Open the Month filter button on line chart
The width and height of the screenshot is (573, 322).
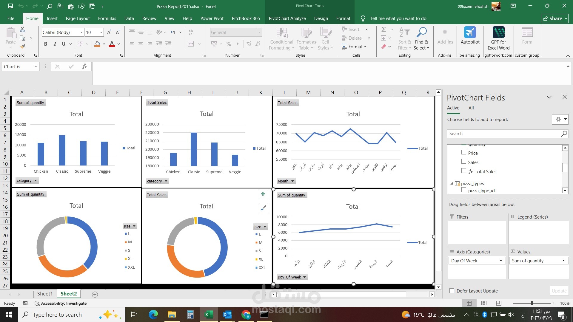coord(286,181)
